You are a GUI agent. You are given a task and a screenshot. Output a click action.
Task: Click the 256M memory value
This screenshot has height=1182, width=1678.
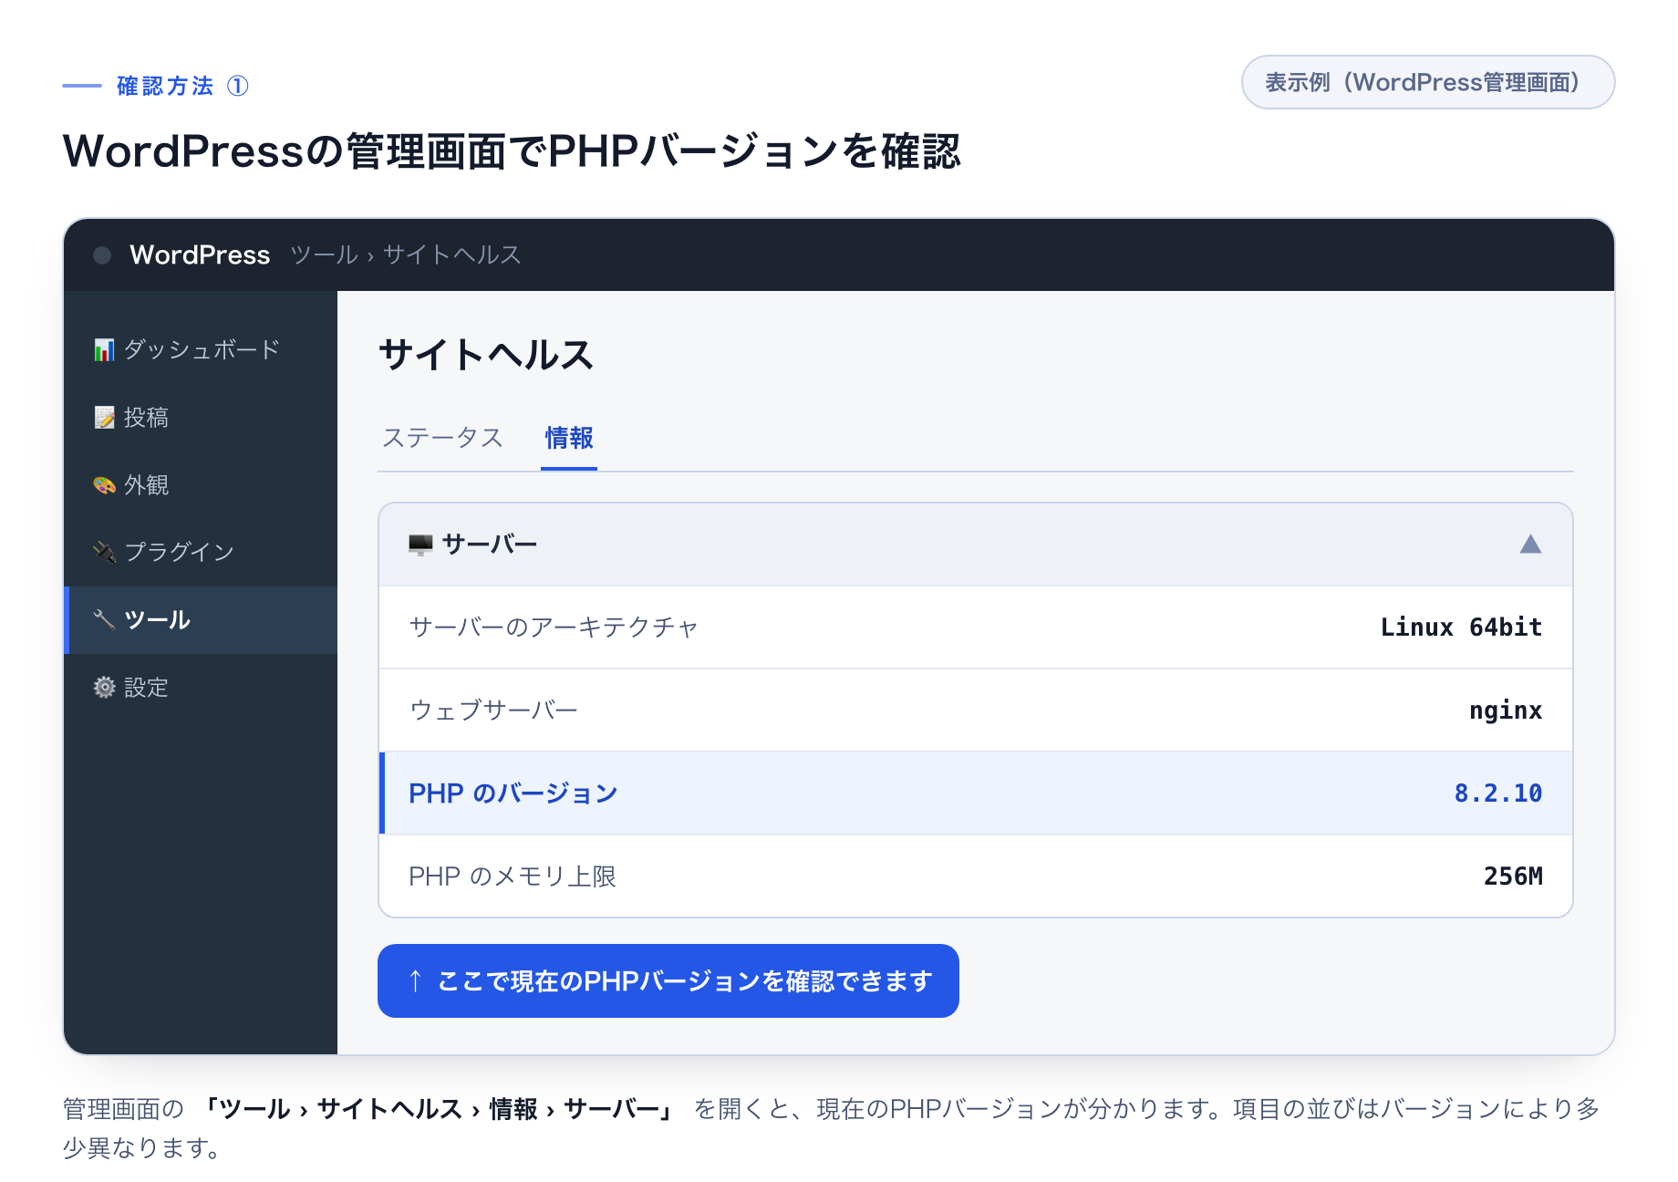(1513, 876)
